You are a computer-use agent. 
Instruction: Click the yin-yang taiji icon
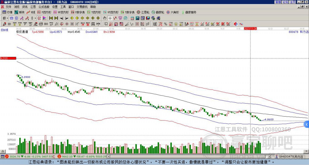coord(236,24)
